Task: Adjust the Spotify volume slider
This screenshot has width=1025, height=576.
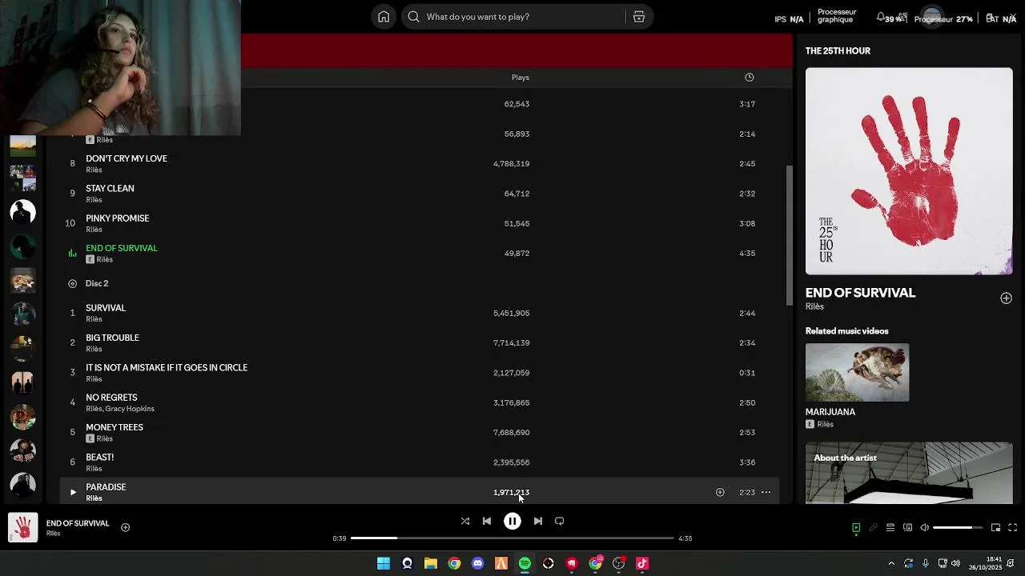Action: point(958,527)
